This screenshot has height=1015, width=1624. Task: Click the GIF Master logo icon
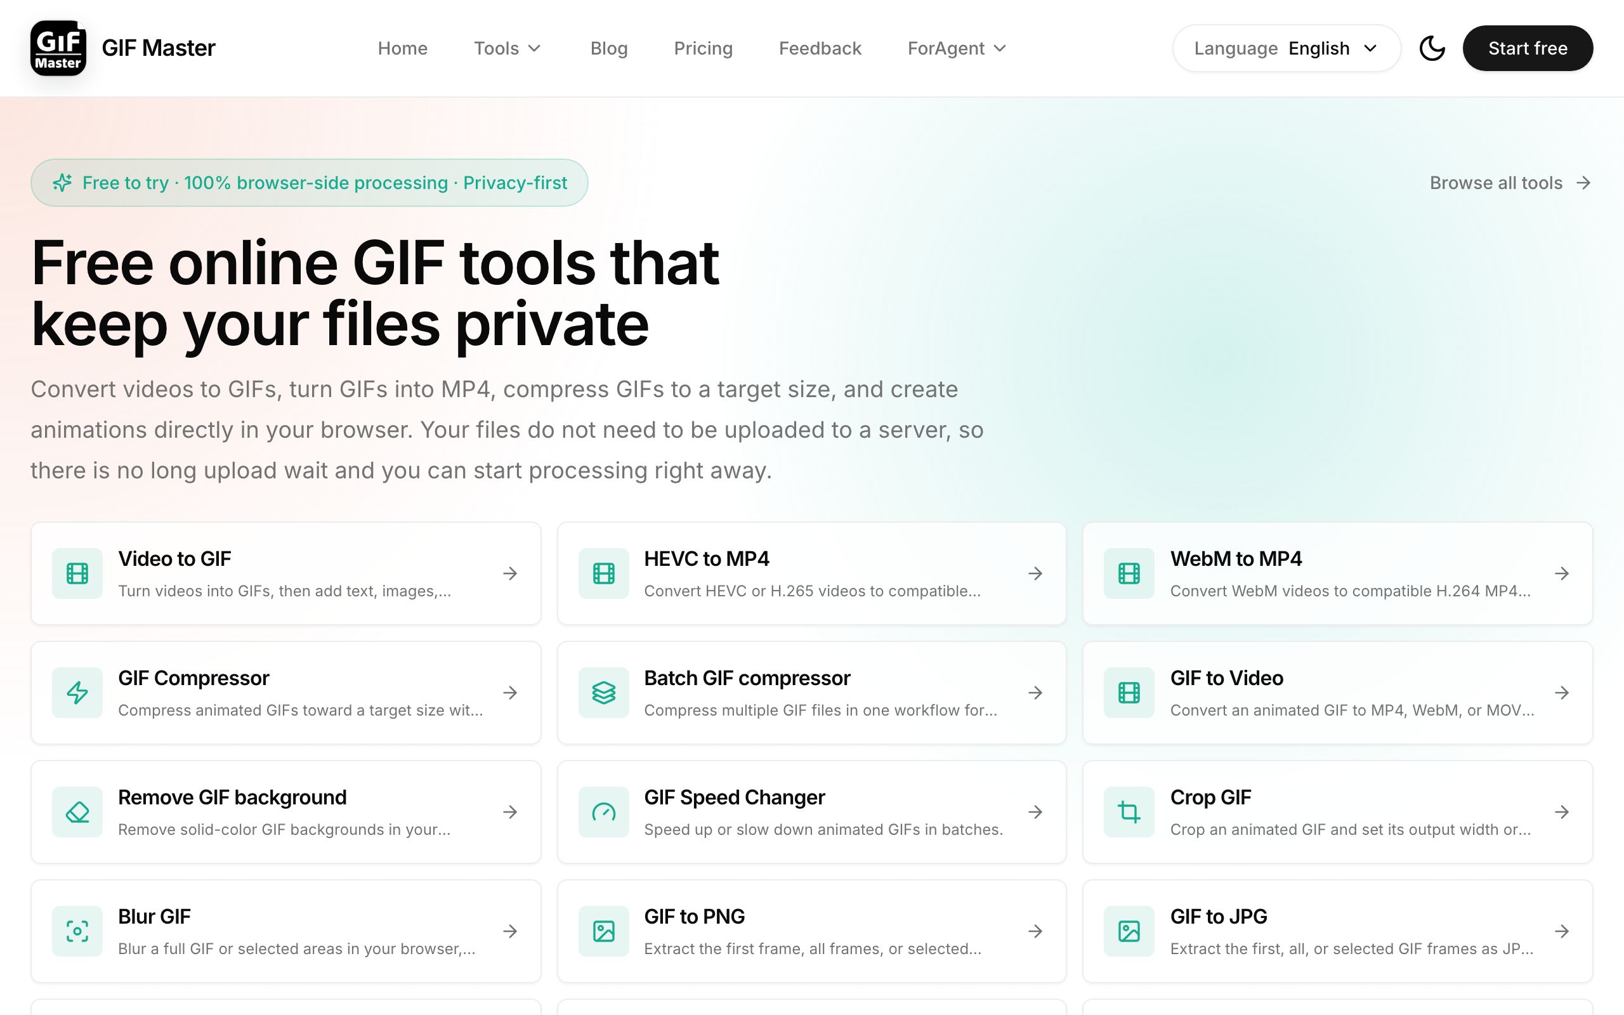[x=58, y=48]
